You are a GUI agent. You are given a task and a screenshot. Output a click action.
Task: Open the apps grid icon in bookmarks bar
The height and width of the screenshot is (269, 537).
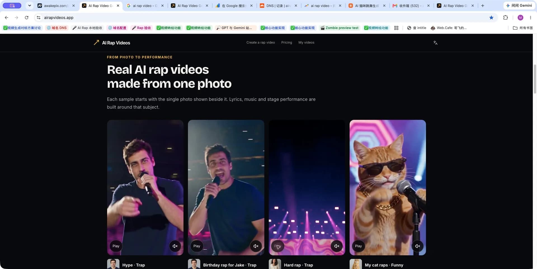click(x=396, y=28)
